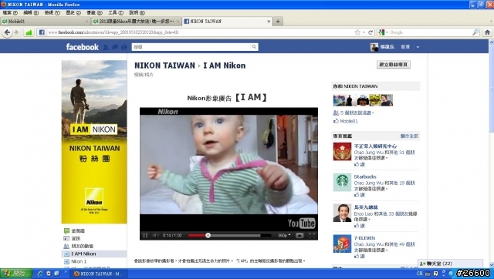The image size is (494, 279).
Task: Open the user profile picture in header
Action: 374,47
